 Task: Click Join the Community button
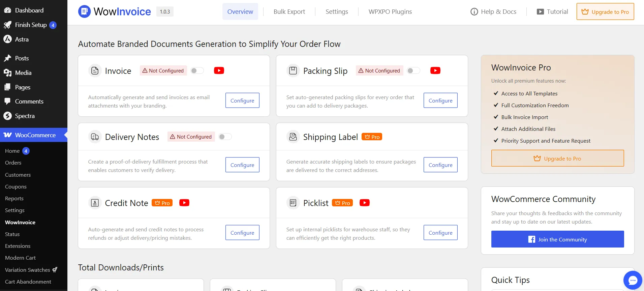558,239
